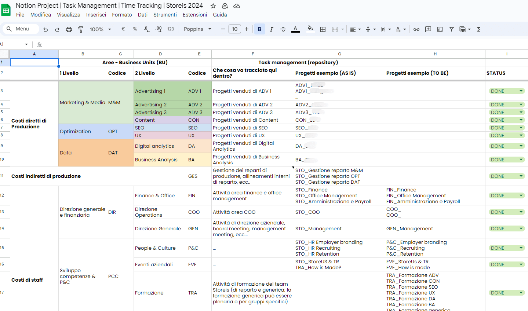Select the paint format tool
Screen dimensions: 528x311
[80, 29]
